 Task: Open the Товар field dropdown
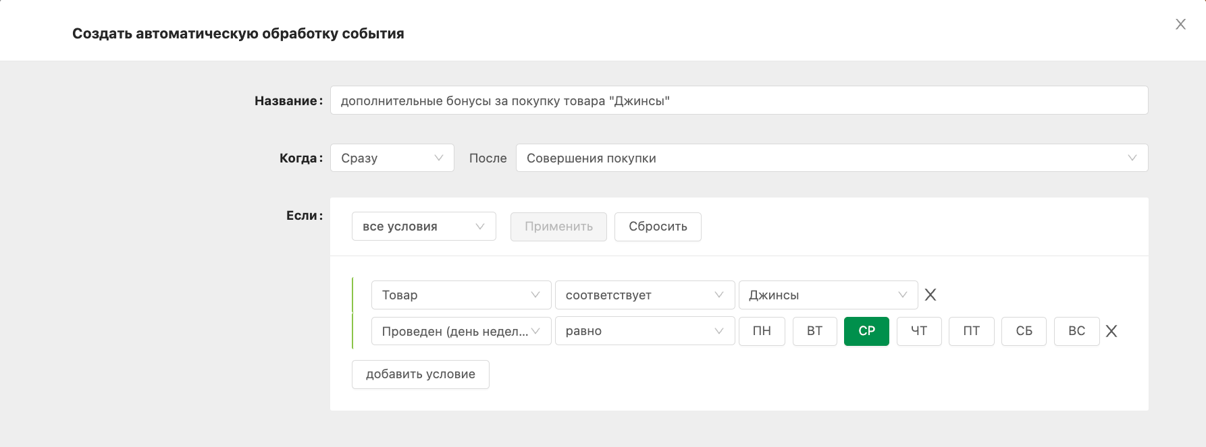pyautogui.click(x=461, y=295)
